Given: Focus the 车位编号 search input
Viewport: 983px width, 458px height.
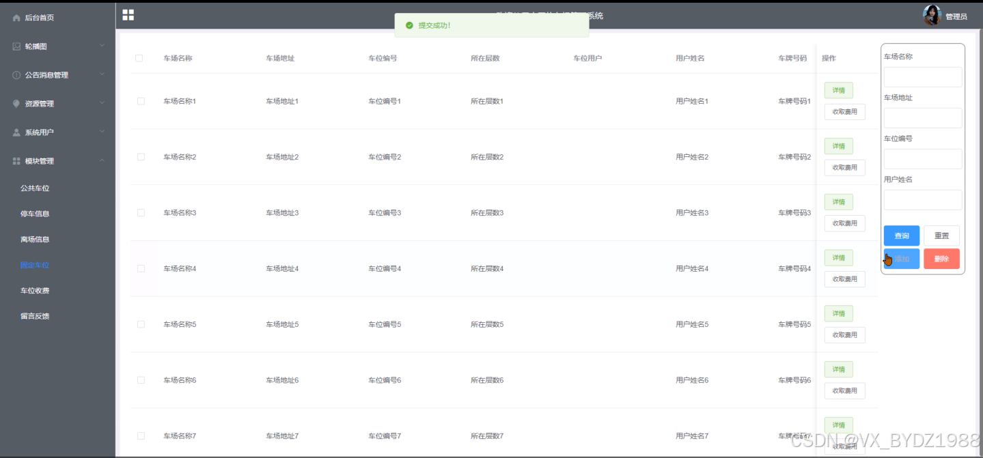Looking at the screenshot, I should 923,159.
